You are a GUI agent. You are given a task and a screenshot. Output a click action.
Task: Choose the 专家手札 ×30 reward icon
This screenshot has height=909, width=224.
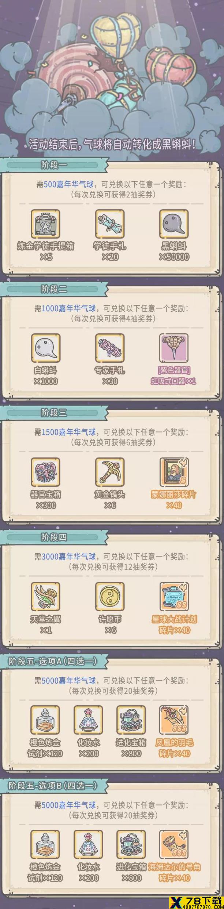110,348
